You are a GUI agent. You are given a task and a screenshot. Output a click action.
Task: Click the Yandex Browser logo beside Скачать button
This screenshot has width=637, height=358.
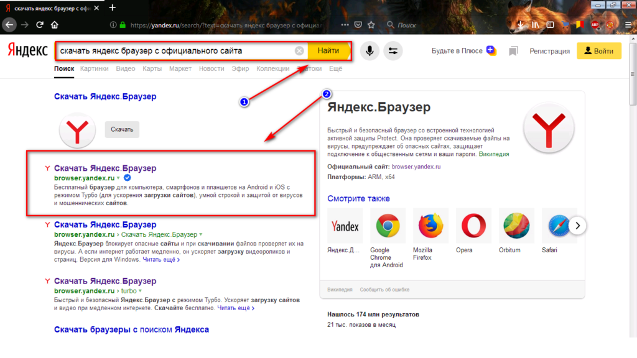click(x=77, y=131)
